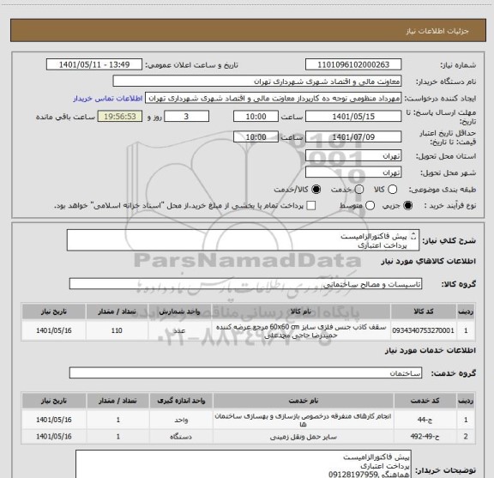Click the remaining time 19:56:53 field

coord(120,117)
